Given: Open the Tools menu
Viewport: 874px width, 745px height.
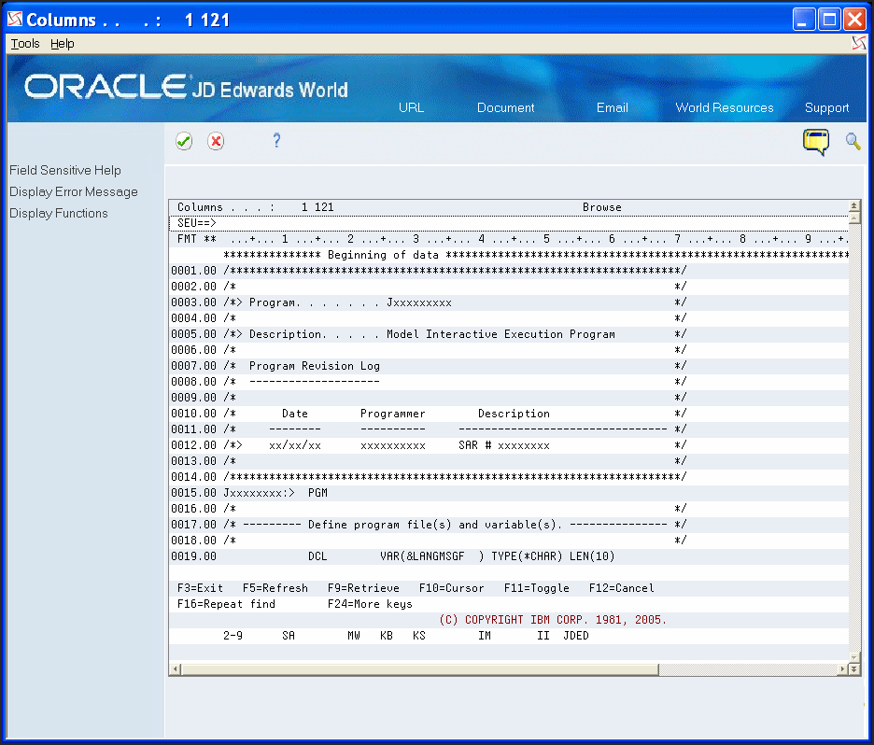Looking at the screenshot, I should [25, 44].
